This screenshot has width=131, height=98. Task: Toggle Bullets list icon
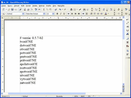[95, 14]
